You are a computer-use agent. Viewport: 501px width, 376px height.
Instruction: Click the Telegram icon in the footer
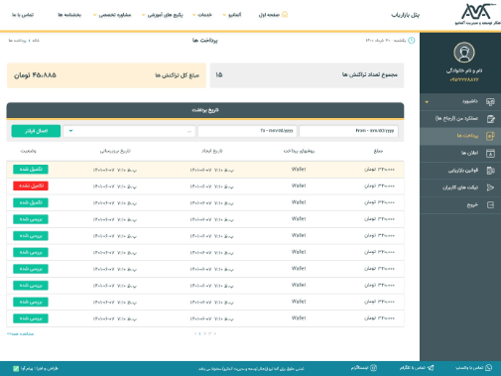coord(431,368)
